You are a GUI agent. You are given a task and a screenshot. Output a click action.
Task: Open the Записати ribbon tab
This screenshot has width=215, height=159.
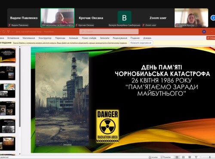pyautogui.click(x=104, y=38)
